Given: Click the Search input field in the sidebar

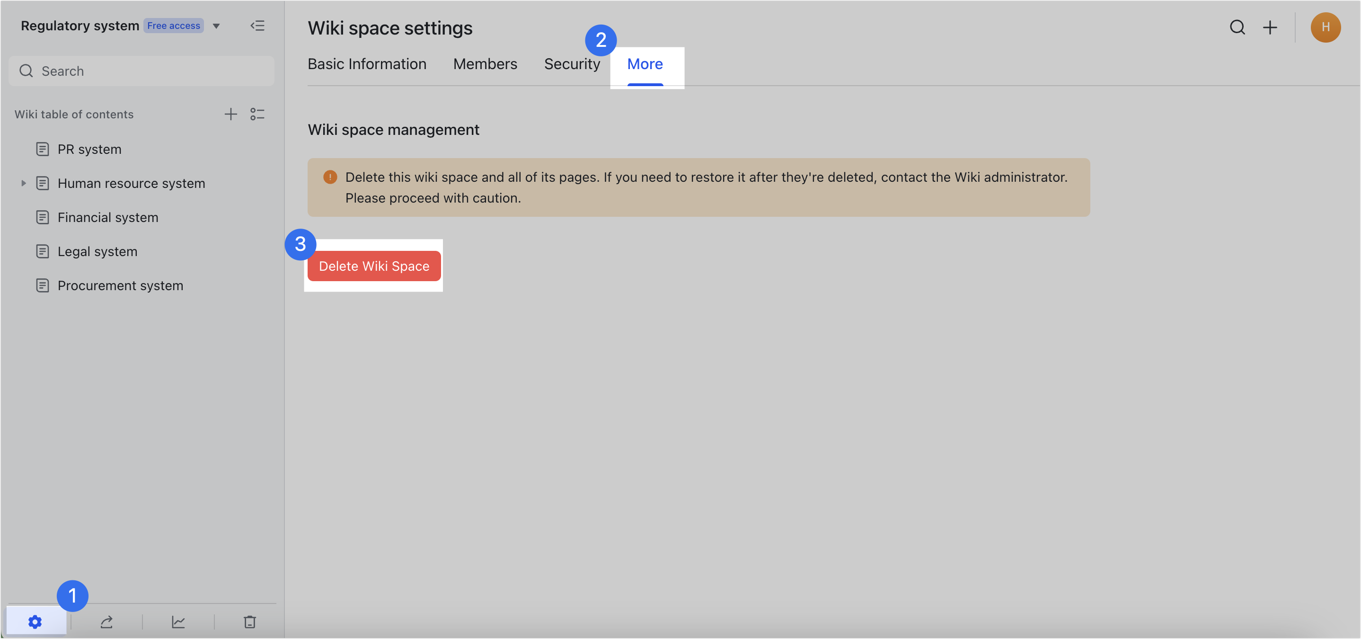Looking at the screenshot, I should [x=141, y=71].
